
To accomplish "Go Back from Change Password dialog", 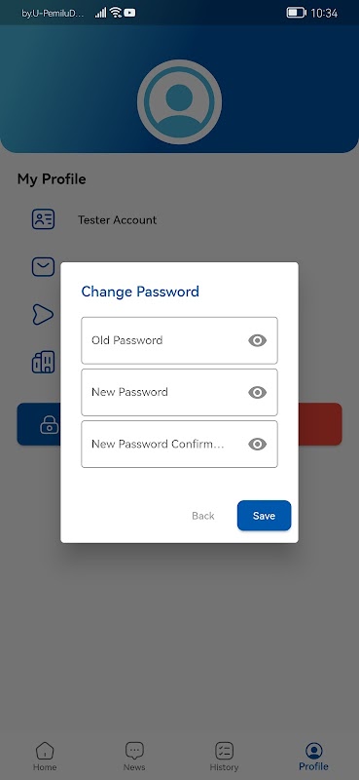I will (203, 516).
